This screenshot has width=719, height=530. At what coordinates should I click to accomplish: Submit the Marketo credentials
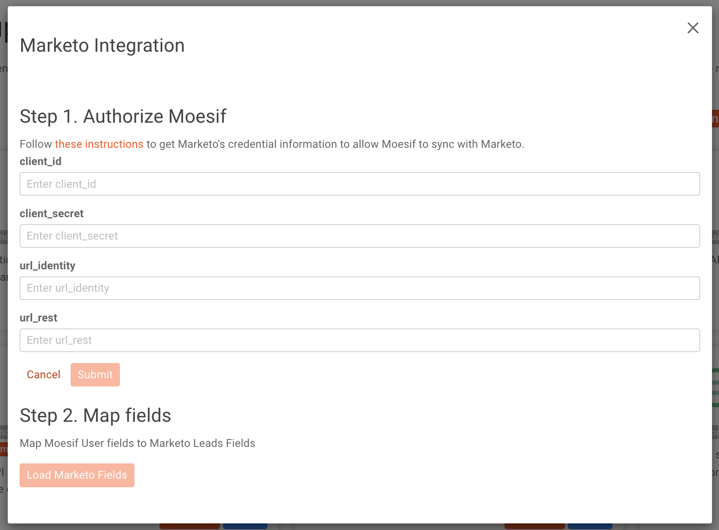pos(95,375)
